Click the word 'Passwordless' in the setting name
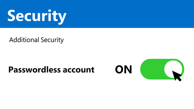The width and height of the screenshot is (194, 109). point(35,70)
